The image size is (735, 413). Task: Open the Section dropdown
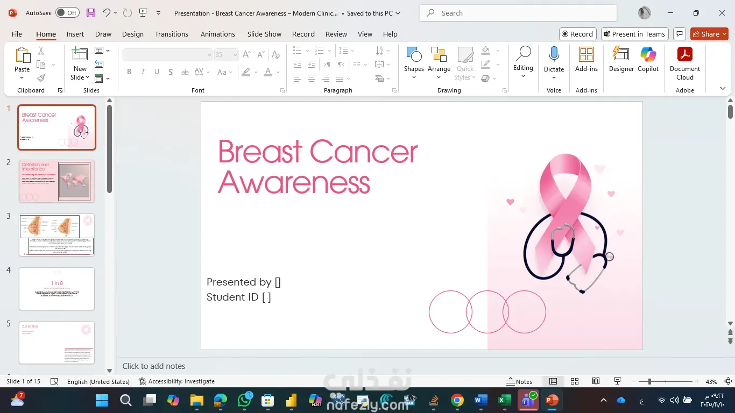102,79
